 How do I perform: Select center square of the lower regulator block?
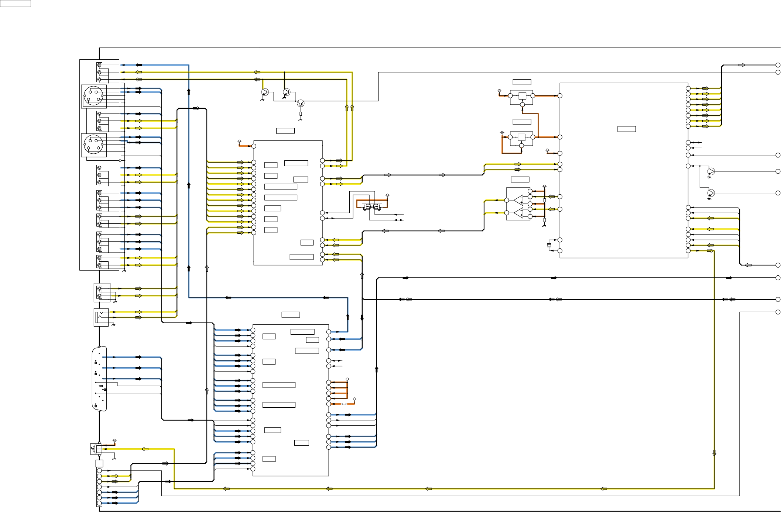(x=521, y=137)
